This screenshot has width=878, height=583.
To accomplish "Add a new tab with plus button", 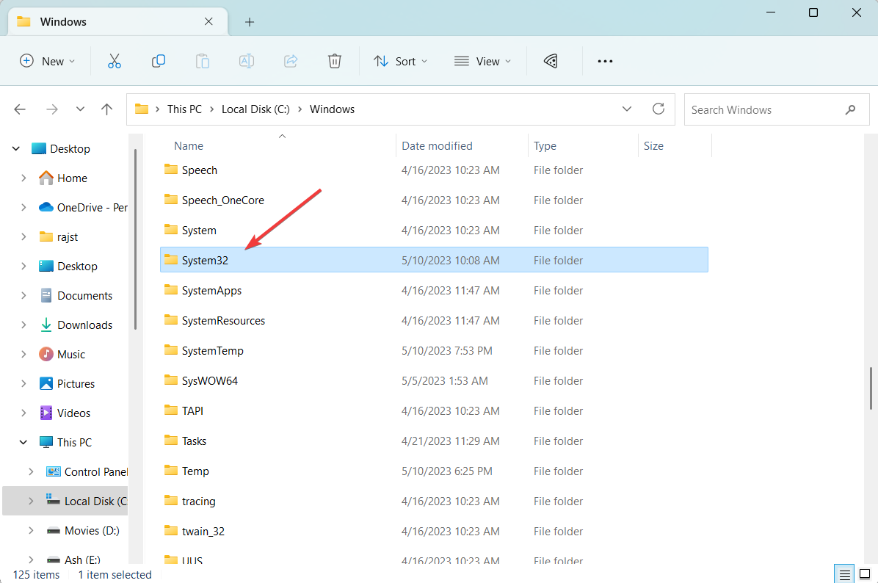I will tap(250, 22).
